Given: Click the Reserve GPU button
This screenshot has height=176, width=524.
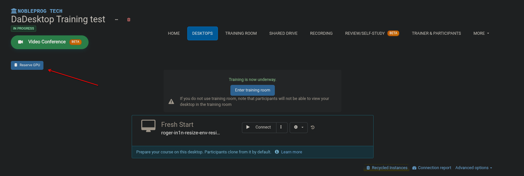Looking at the screenshot, I should (x=27, y=65).
